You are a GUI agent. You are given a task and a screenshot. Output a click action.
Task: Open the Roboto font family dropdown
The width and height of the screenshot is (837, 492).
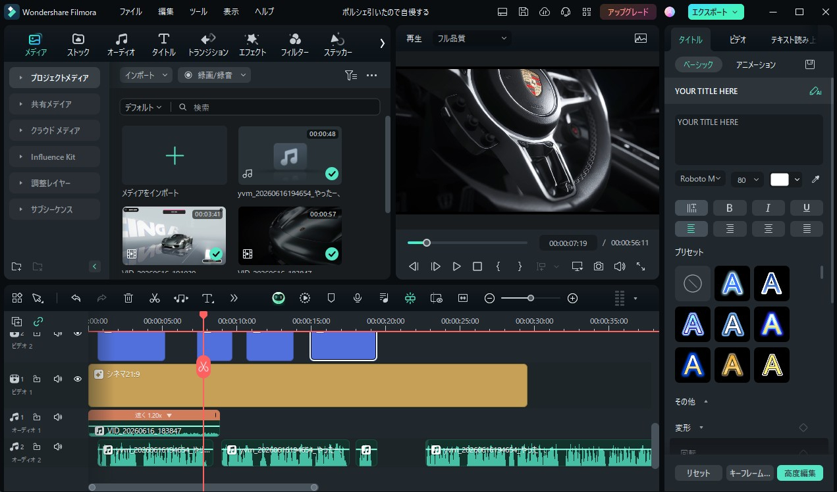[x=701, y=179]
